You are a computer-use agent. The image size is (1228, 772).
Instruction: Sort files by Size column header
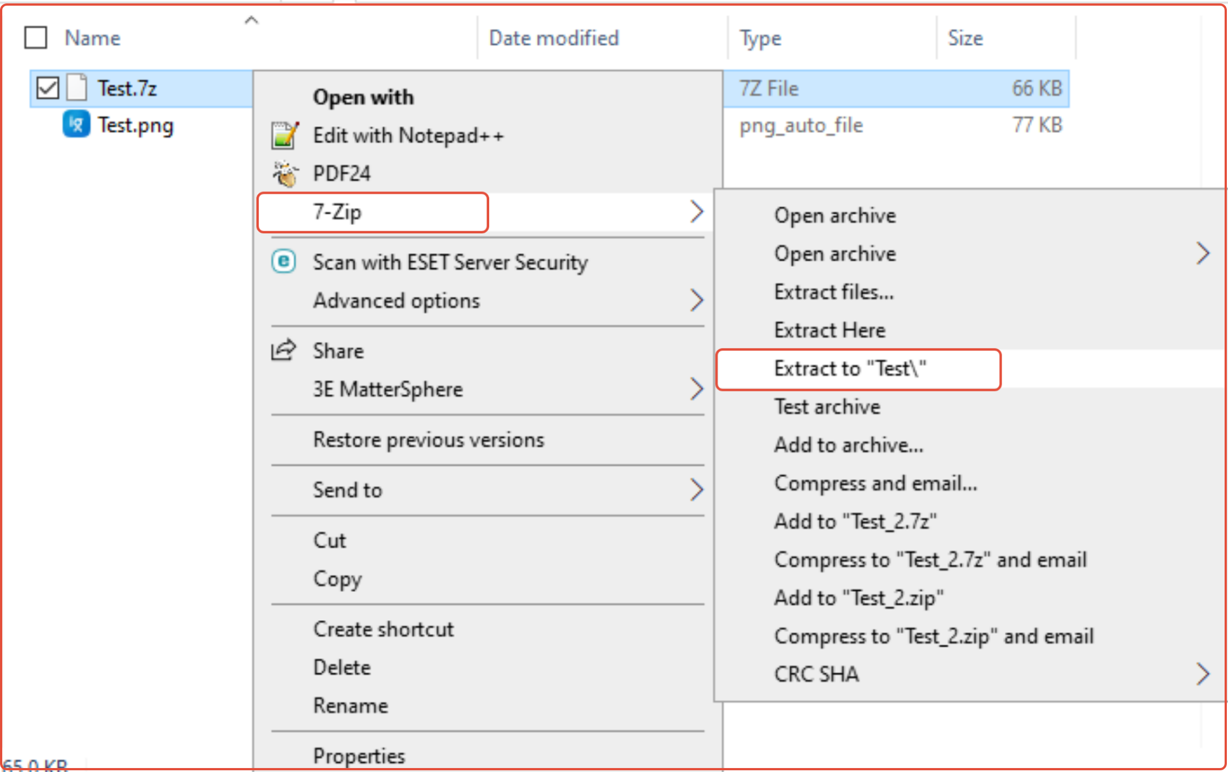965,38
